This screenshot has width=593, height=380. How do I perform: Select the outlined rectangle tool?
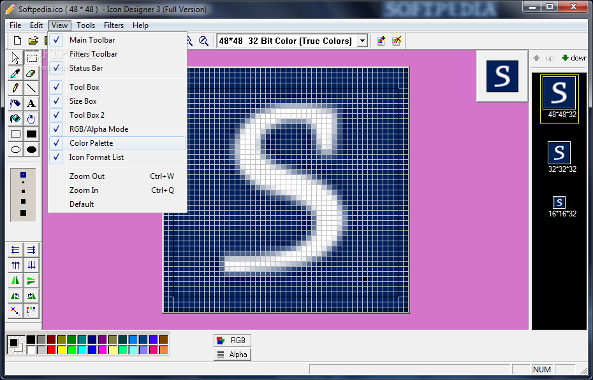coord(15,134)
